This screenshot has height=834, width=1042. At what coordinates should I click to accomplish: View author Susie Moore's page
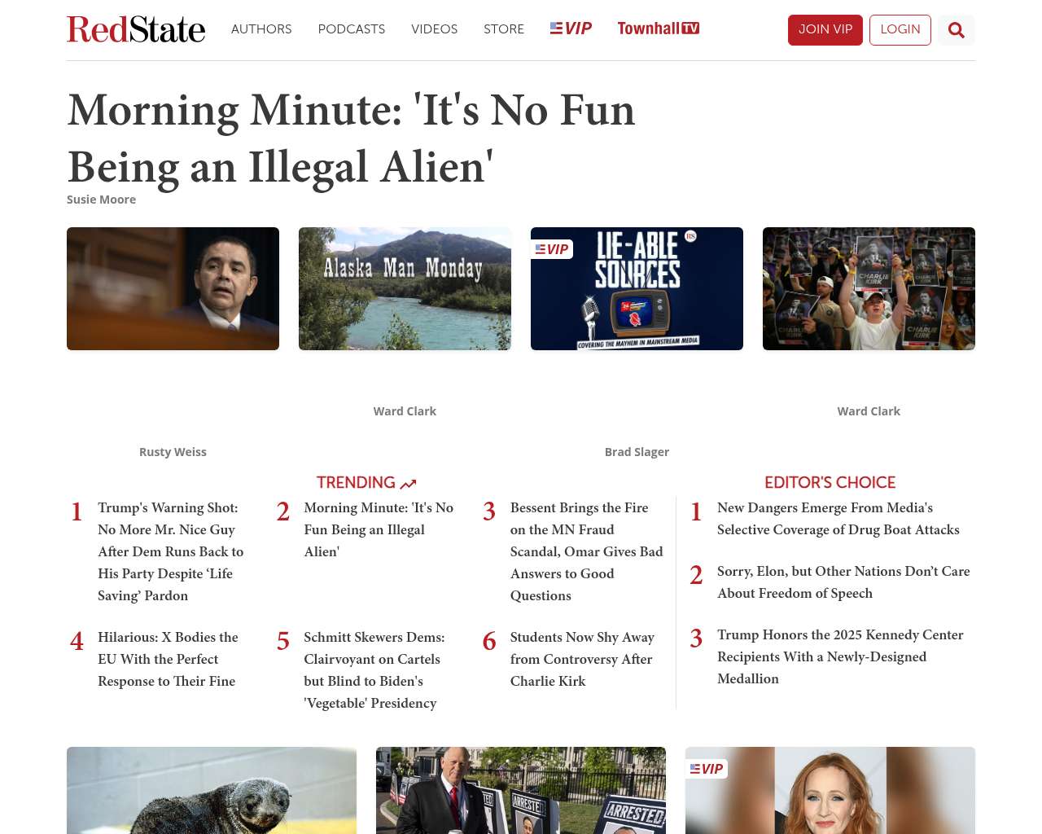[x=101, y=200]
